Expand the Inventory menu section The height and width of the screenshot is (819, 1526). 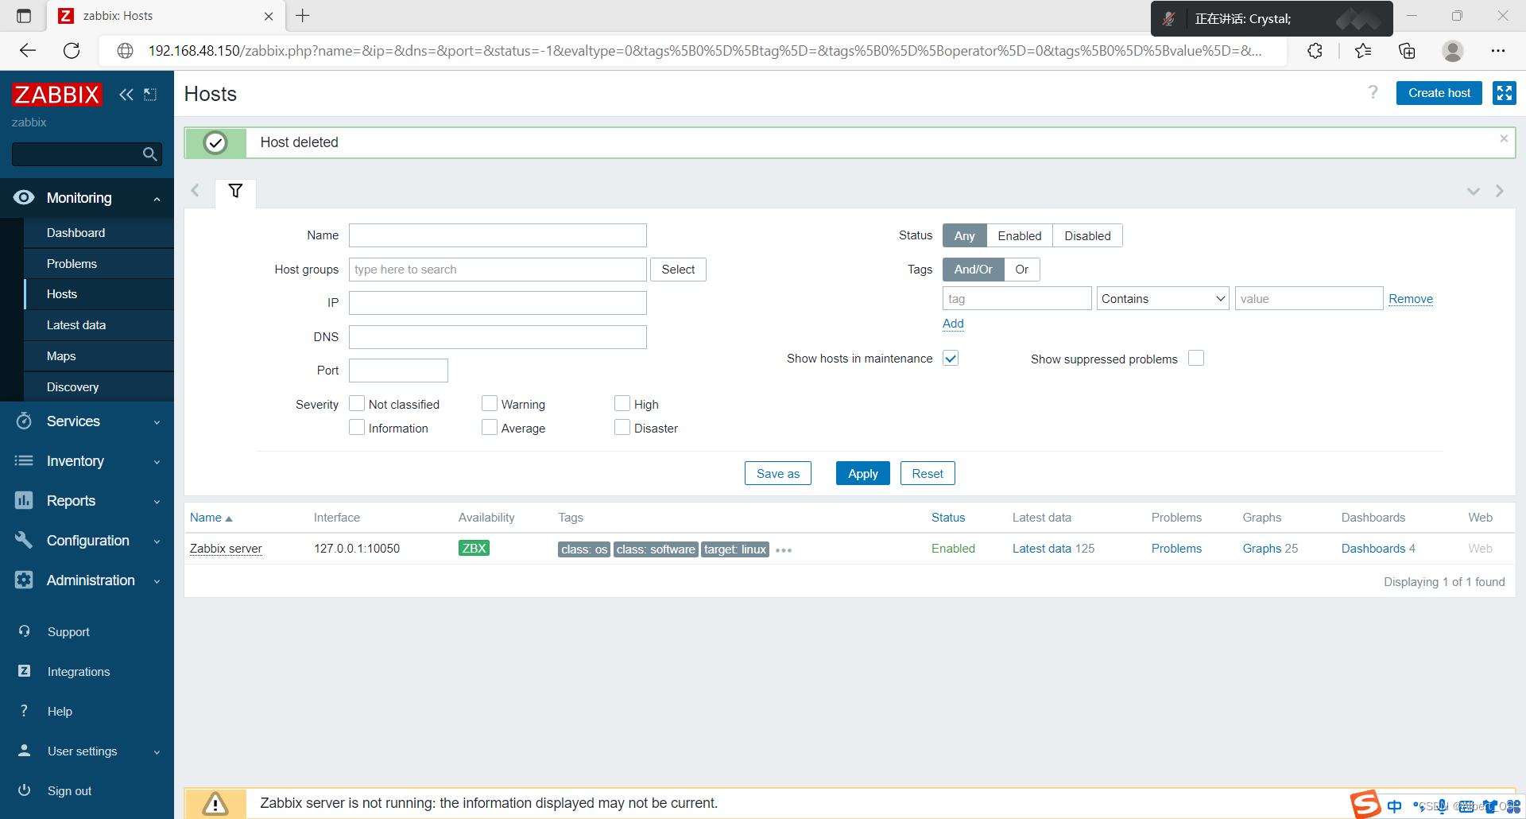click(x=157, y=462)
